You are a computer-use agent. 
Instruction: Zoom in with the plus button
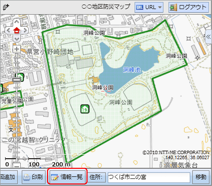tap(17, 49)
